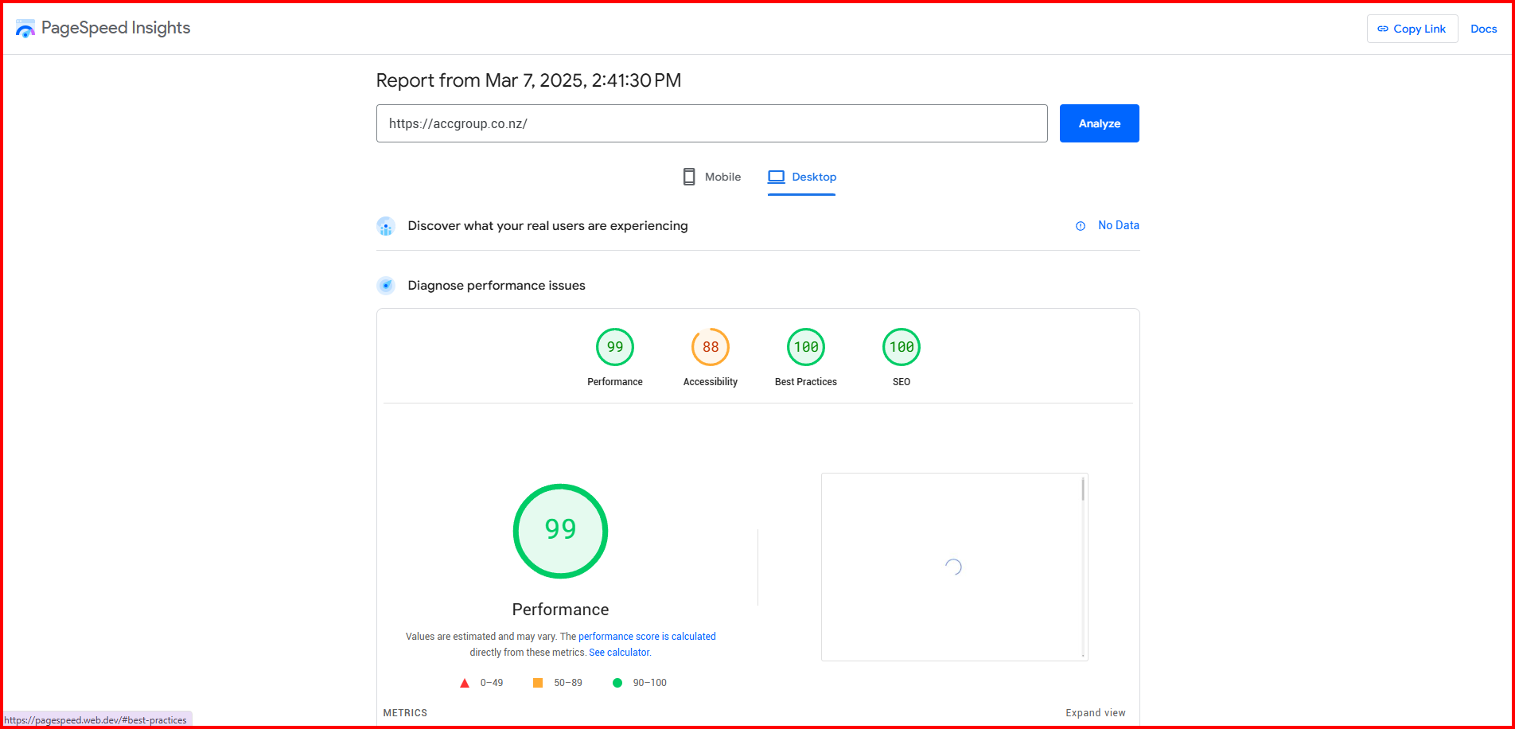Click the METRICS section label

pyautogui.click(x=405, y=713)
